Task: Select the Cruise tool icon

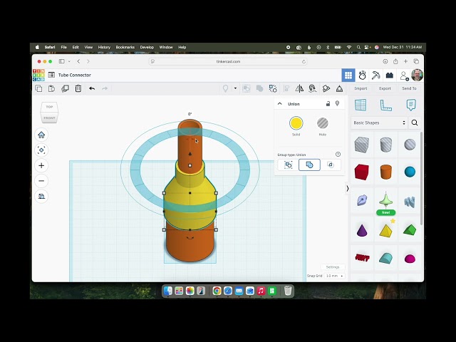Action: pos(312,88)
